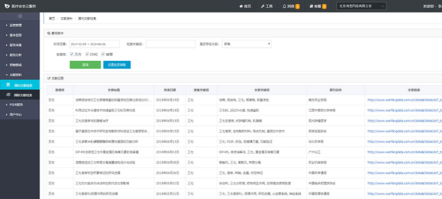Open wanfangdata link in the 2018年06月08日 row
This screenshot has width=442, height=199.
(404, 162)
